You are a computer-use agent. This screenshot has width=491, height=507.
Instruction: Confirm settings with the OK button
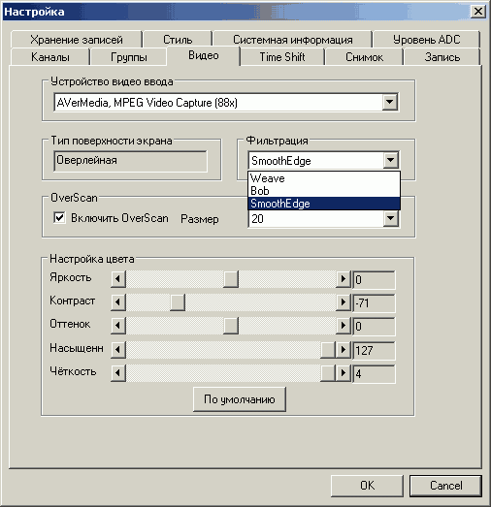367,486
